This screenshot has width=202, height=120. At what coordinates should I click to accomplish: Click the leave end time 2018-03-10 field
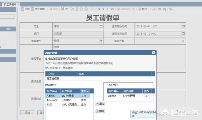coord(159,34)
